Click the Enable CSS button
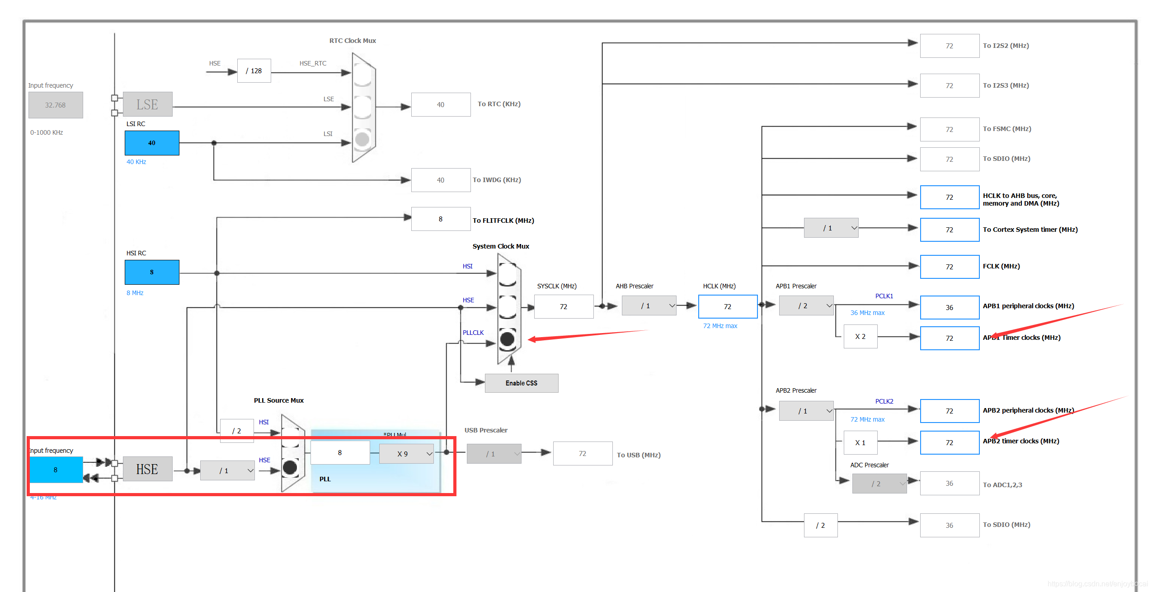 tap(522, 383)
